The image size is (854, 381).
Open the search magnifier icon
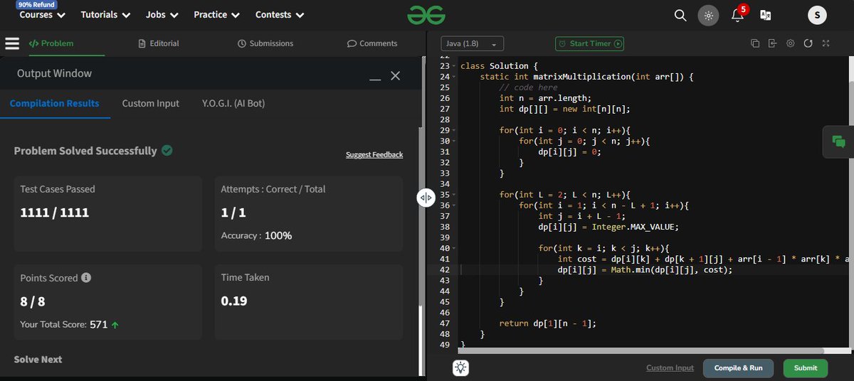coord(680,15)
